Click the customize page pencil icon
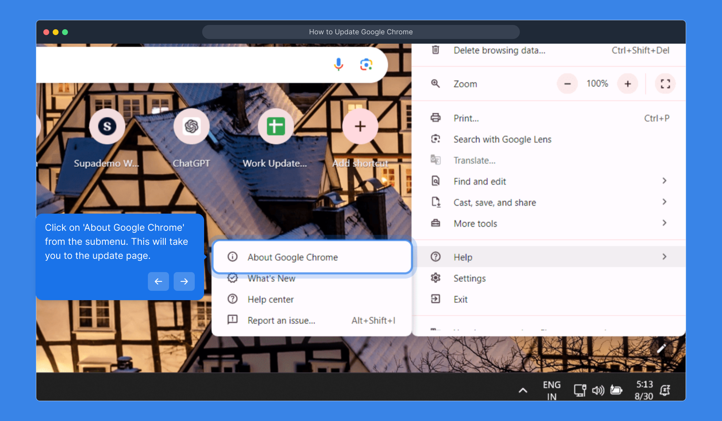This screenshot has height=421, width=722. coord(662,348)
